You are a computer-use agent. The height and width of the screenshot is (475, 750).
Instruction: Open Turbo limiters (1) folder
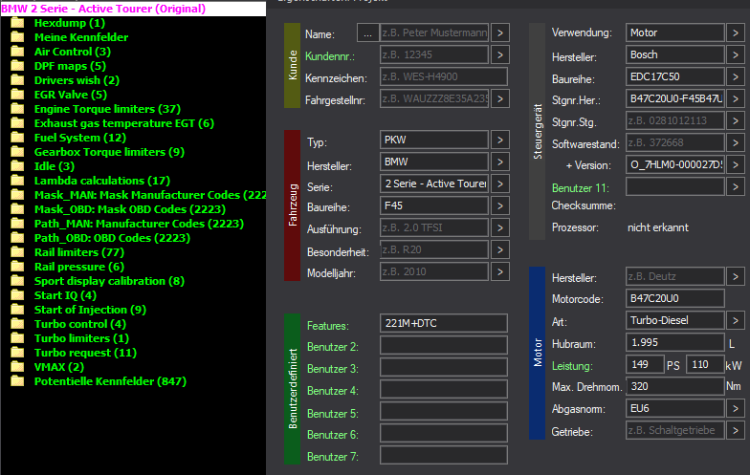[x=81, y=338]
